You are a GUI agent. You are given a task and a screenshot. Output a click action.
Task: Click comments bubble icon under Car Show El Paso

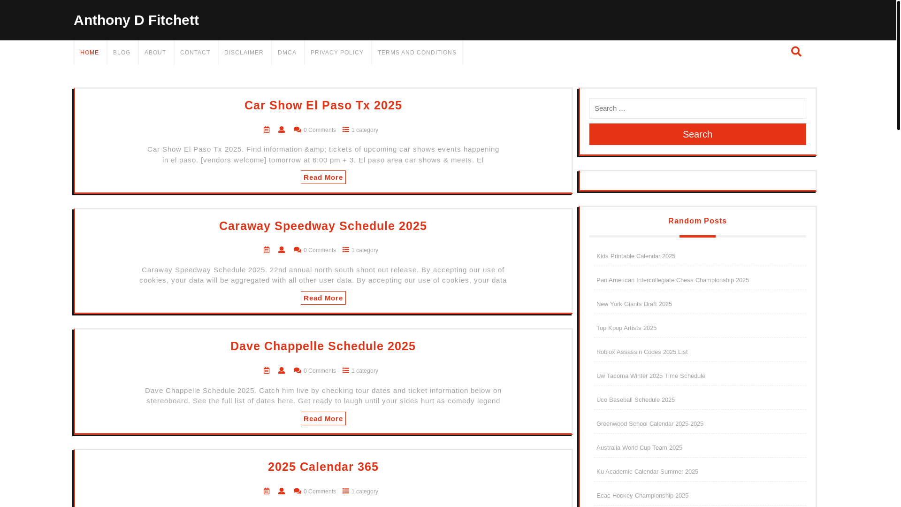click(x=298, y=130)
